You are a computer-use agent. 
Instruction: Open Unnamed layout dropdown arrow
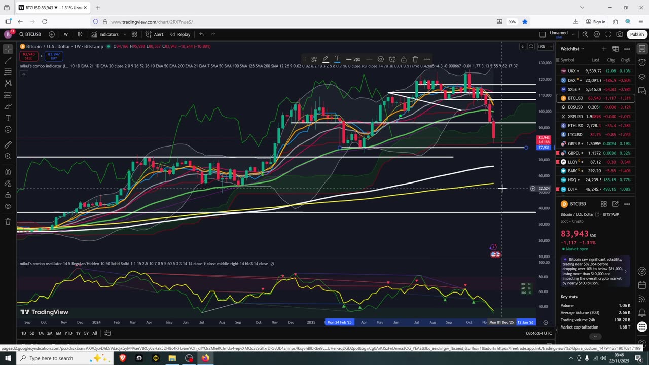(572, 34)
